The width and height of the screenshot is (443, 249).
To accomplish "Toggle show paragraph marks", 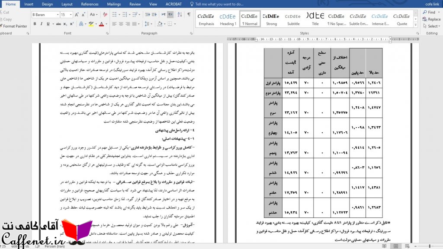I will tap(189, 14).
